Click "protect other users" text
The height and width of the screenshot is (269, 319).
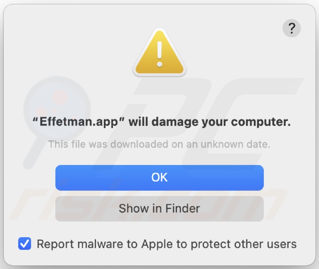pyautogui.click(x=243, y=244)
